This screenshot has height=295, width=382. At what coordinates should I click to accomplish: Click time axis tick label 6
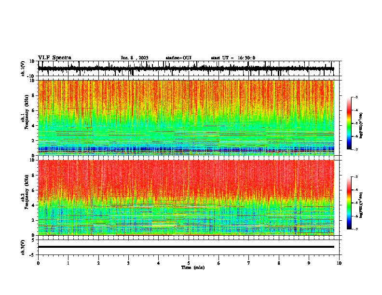click(x=219, y=263)
